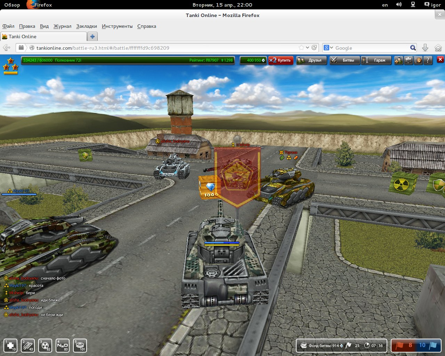The height and width of the screenshot is (356, 445).
Task: Open the system volume control
Action: click(x=399, y=5)
